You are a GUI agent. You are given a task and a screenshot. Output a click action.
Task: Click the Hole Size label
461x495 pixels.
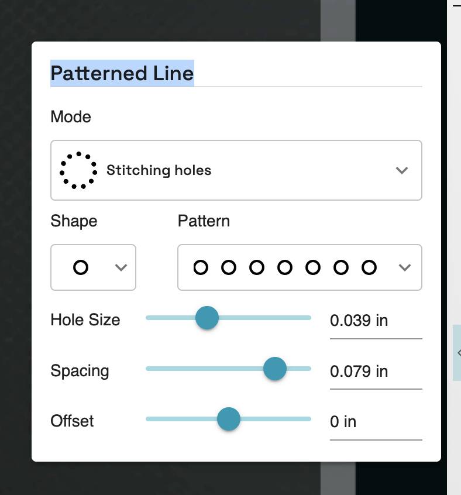point(85,320)
